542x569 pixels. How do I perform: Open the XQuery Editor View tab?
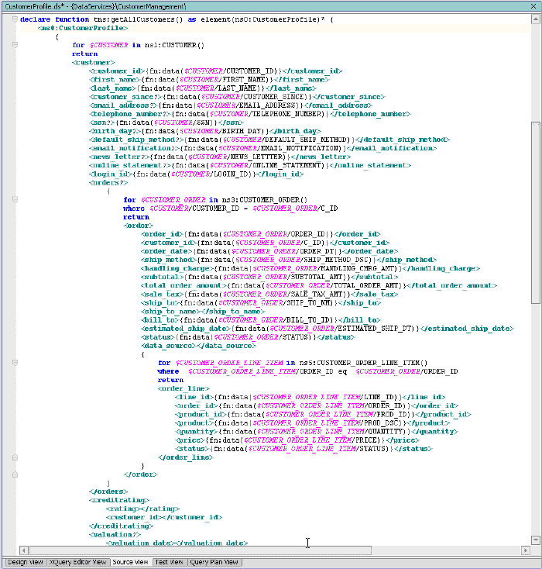point(77,562)
